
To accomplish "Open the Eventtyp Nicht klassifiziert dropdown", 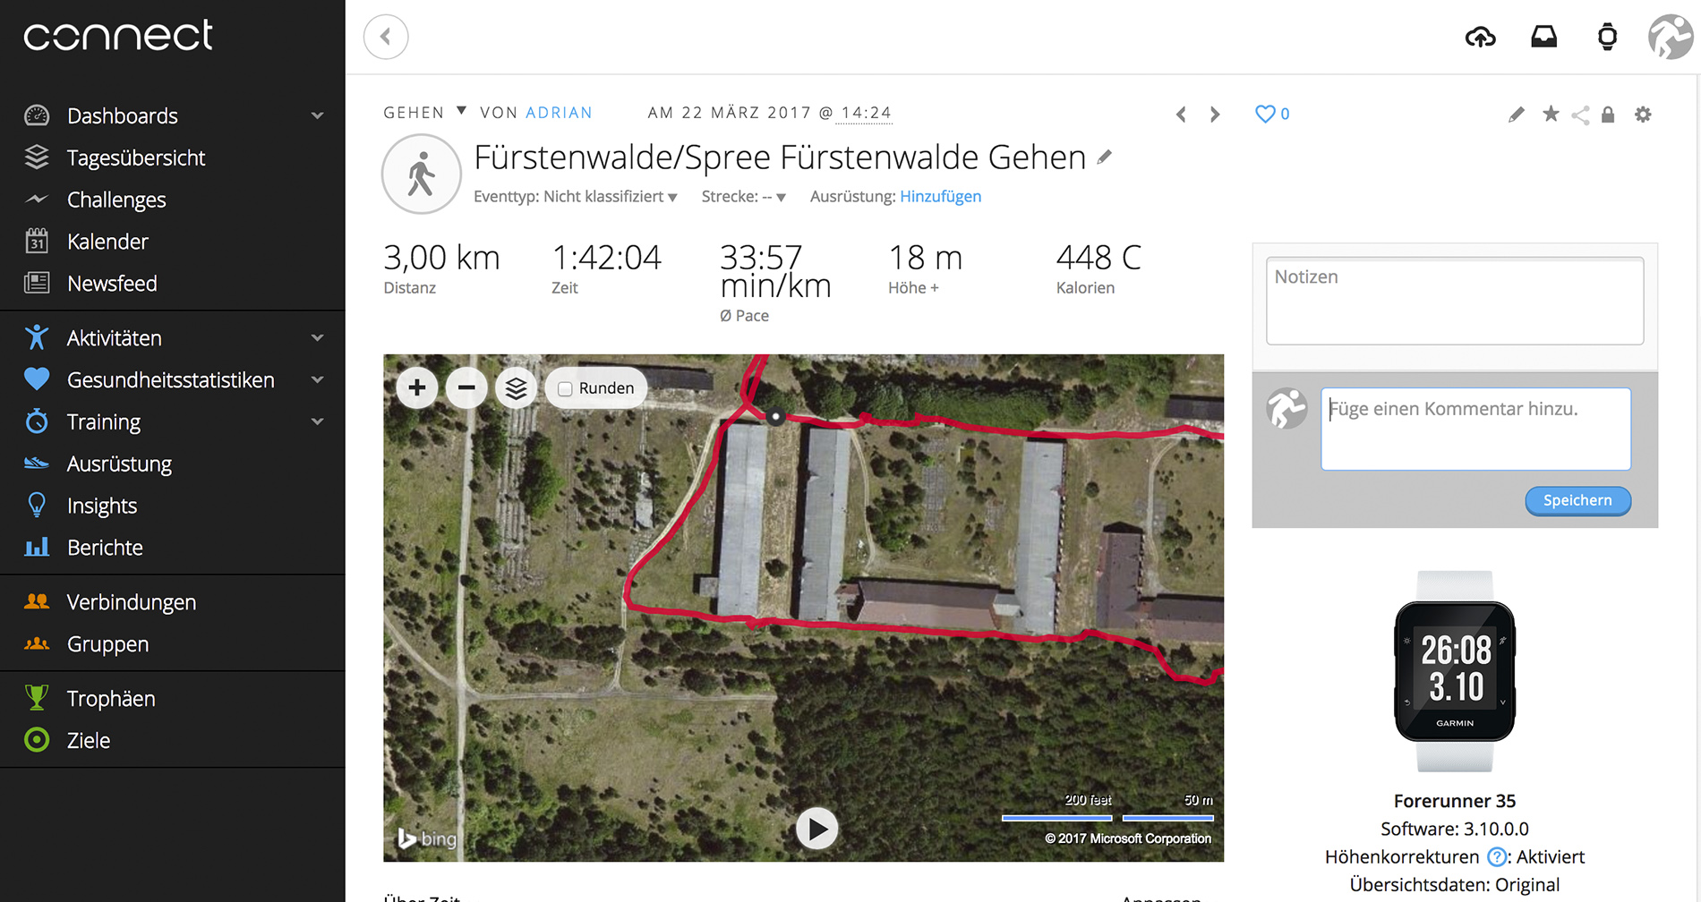I will (575, 196).
